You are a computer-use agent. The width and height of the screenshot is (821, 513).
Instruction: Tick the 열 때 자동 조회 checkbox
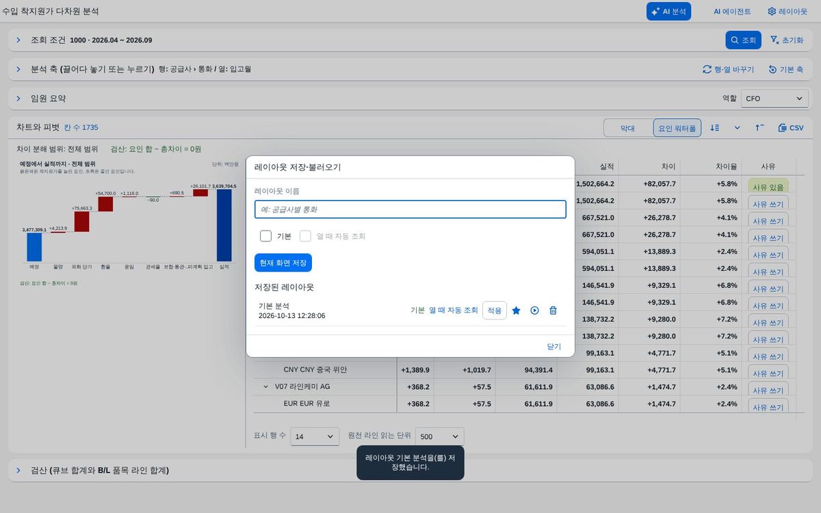coord(305,236)
